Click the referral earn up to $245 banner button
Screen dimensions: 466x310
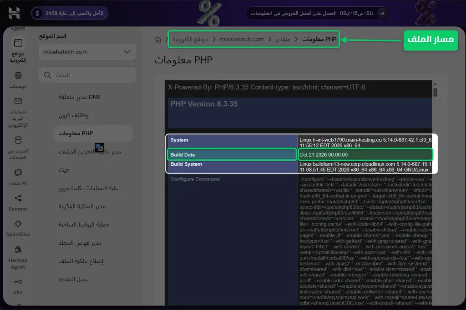click(69, 13)
